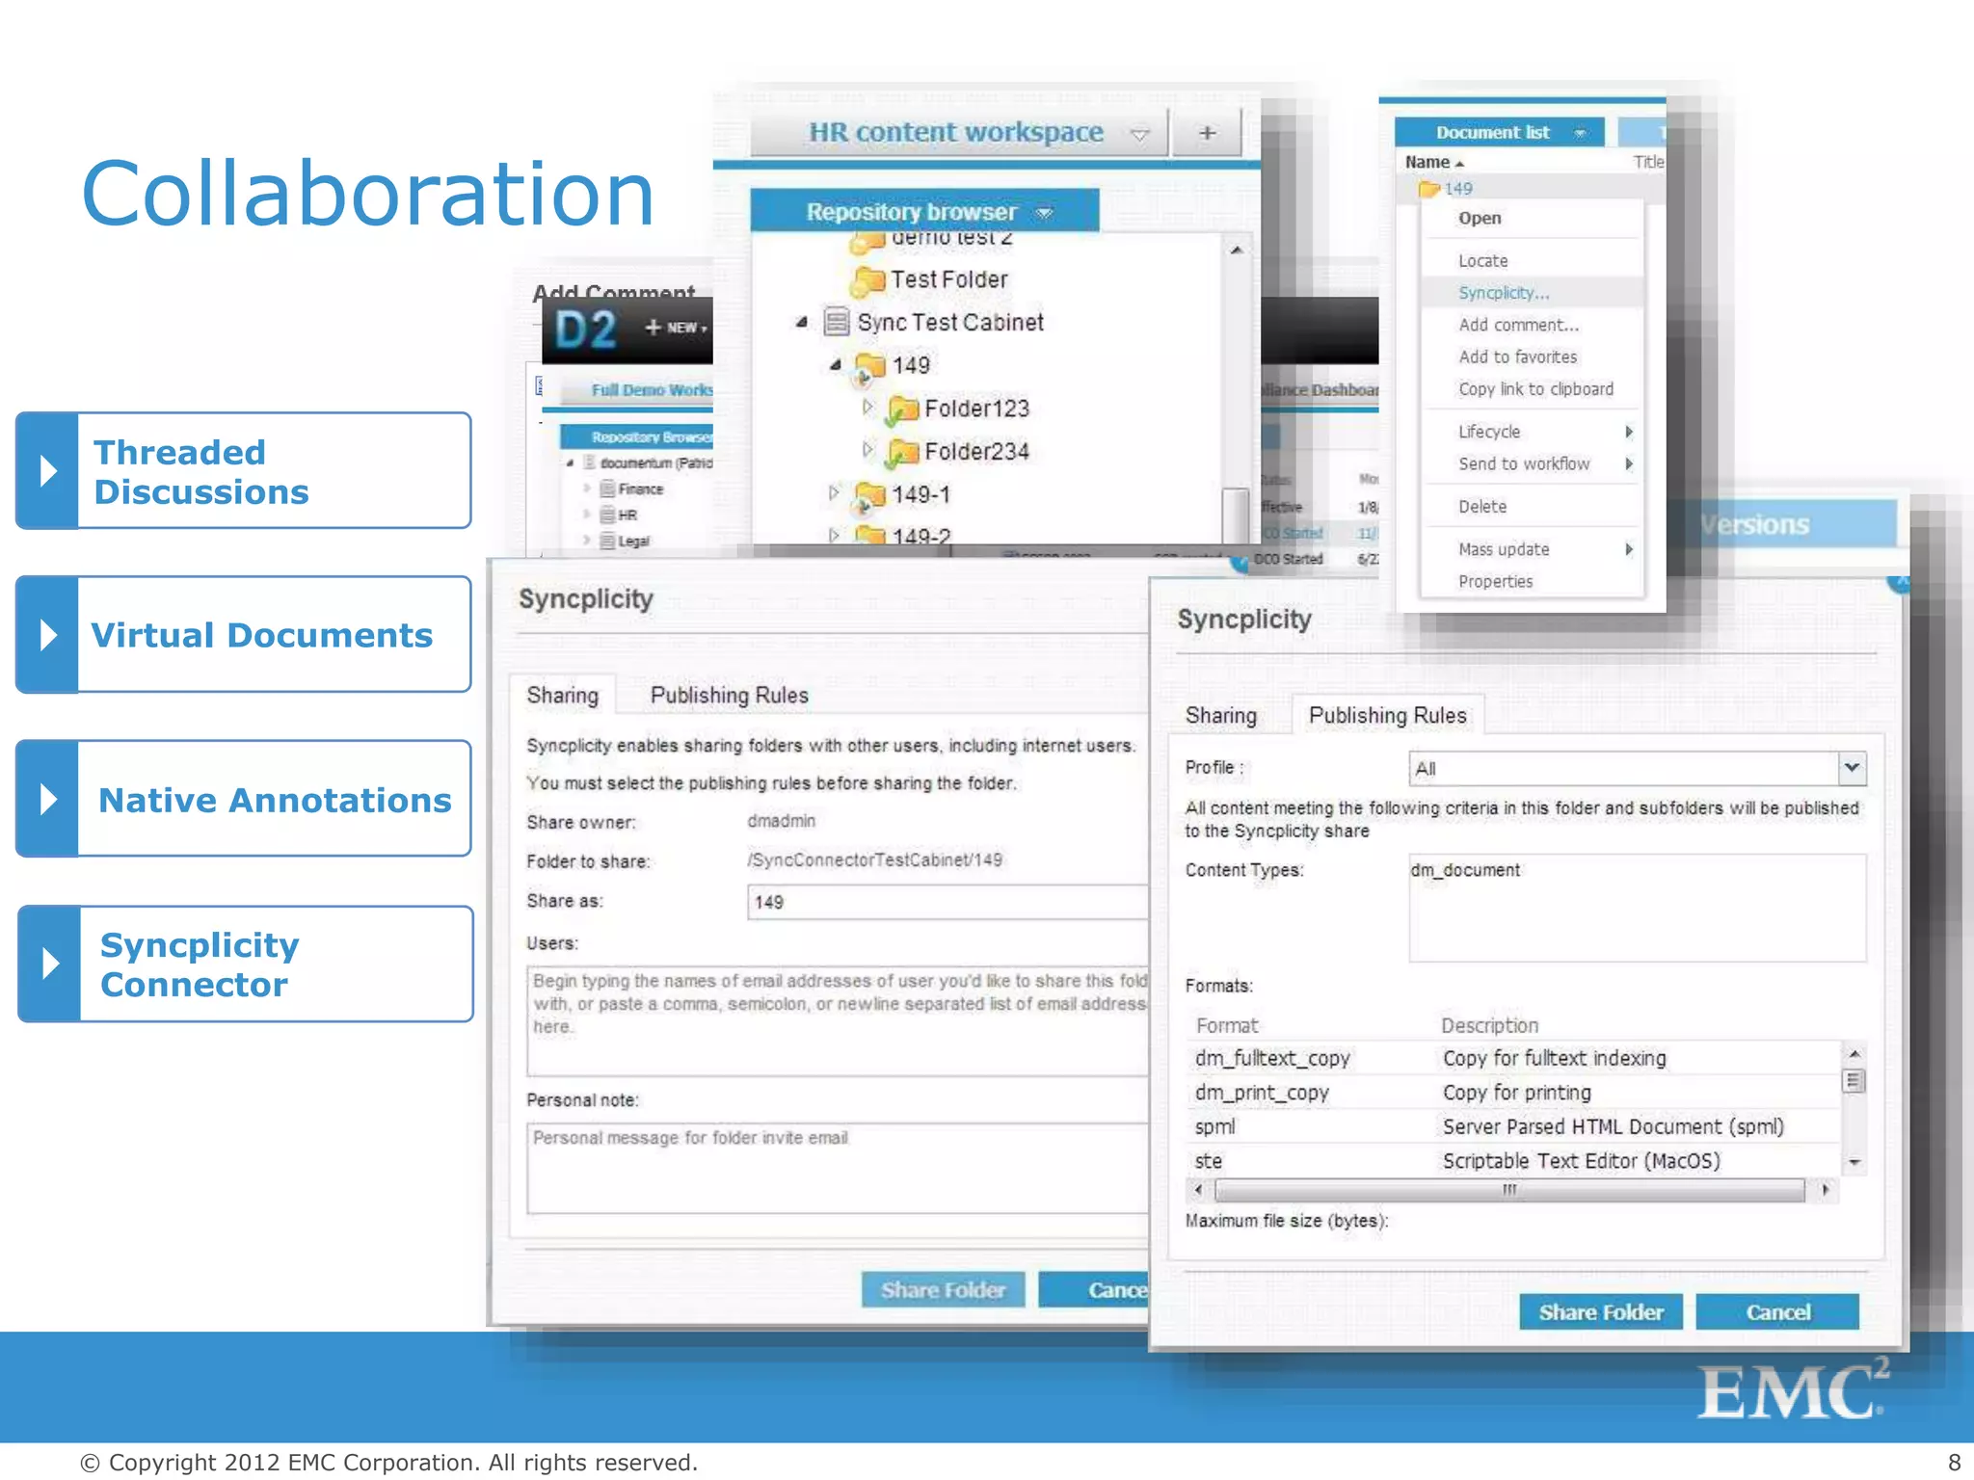
Task: Open the Profile dropdown showing All
Action: pyautogui.click(x=1851, y=768)
